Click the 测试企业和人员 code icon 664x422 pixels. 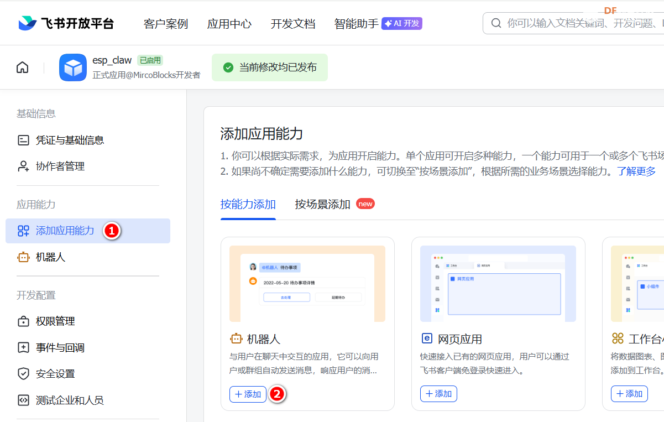click(23, 400)
